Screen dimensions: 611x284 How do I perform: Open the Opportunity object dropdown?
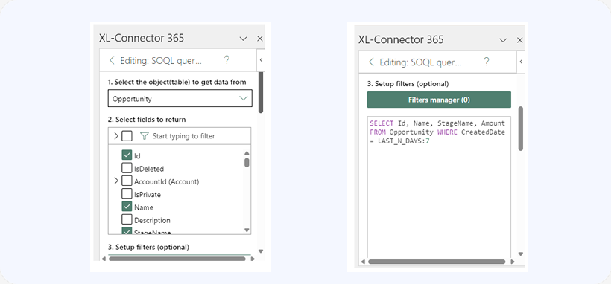click(x=180, y=98)
